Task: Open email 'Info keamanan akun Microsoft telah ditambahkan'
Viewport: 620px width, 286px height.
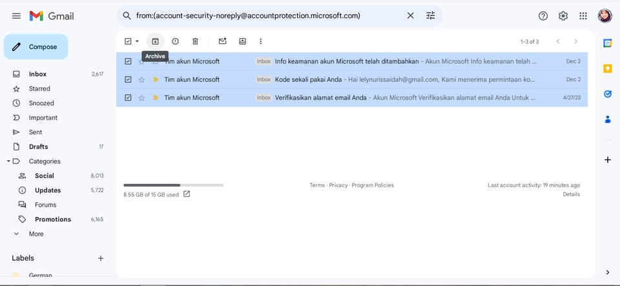Action: click(347, 61)
